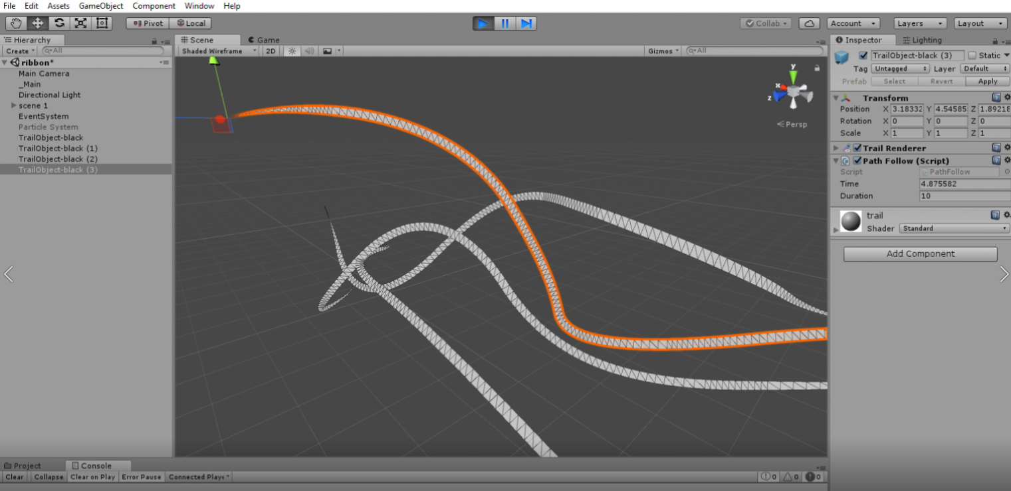The image size is (1011, 491).
Task: Open the Account dropdown
Action: [854, 23]
